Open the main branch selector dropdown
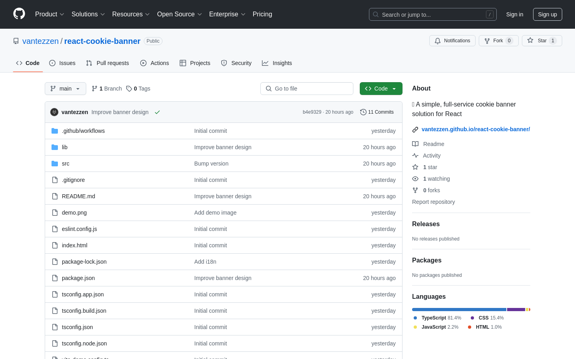The width and height of the screenshot is (575, 359). (65, 89)
